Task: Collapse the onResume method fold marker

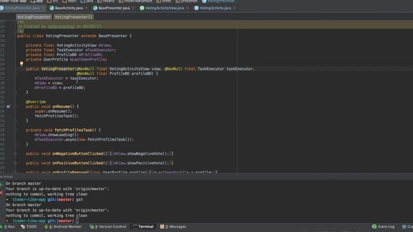Action: [x=15, y=106]
